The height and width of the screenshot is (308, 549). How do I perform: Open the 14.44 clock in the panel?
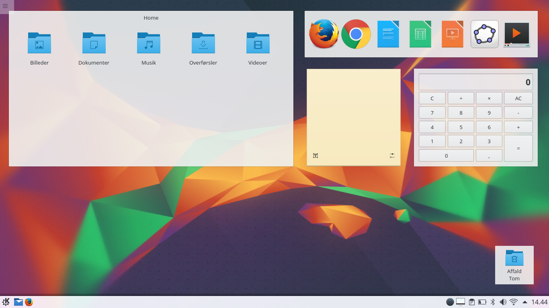click(539, 302)
